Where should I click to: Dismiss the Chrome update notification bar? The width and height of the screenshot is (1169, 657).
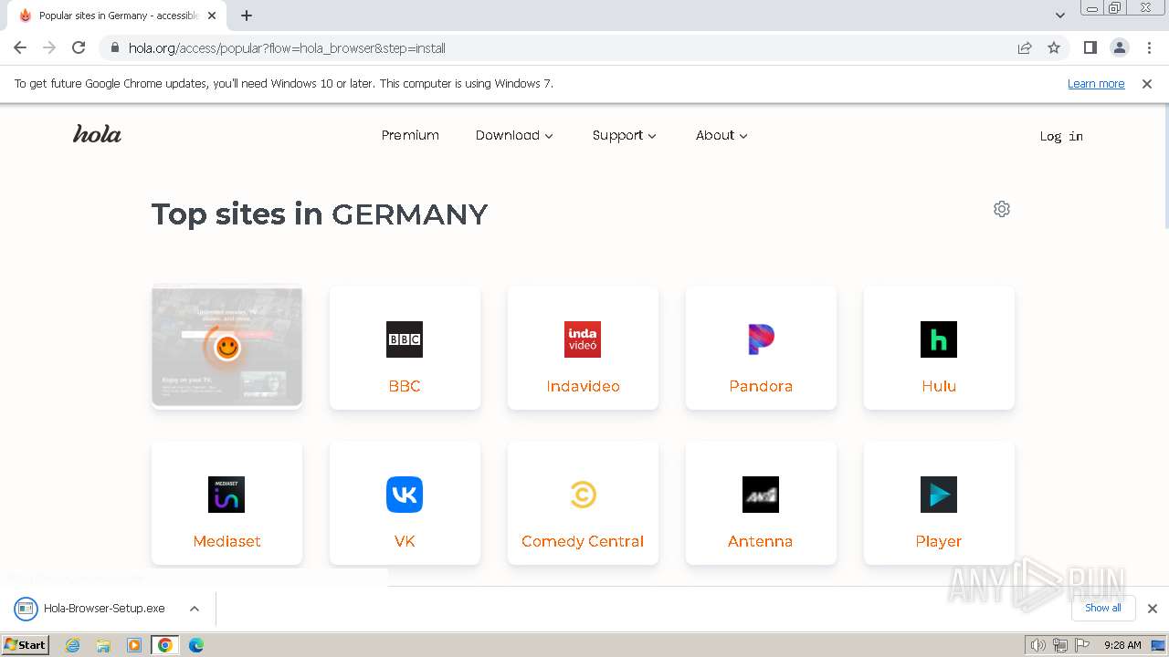(x=1147, y=83)
